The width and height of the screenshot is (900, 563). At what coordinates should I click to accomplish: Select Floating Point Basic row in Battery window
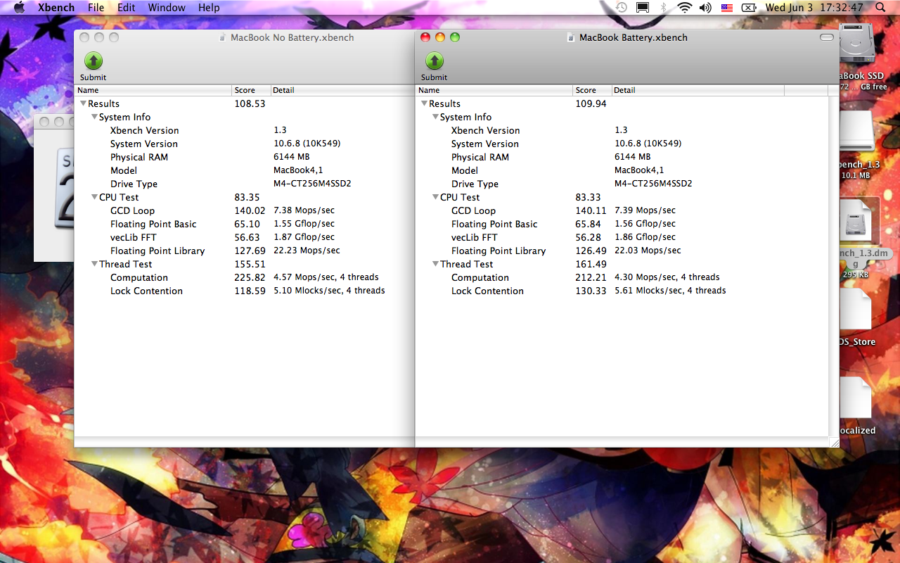pos(622,224)
